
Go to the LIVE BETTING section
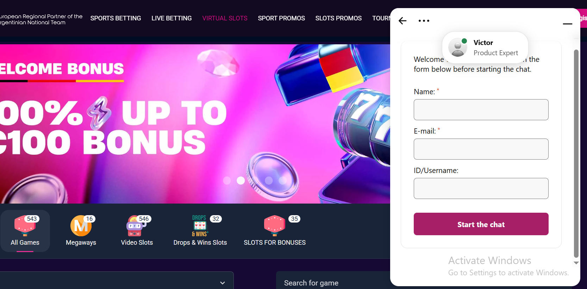[171, 18]
